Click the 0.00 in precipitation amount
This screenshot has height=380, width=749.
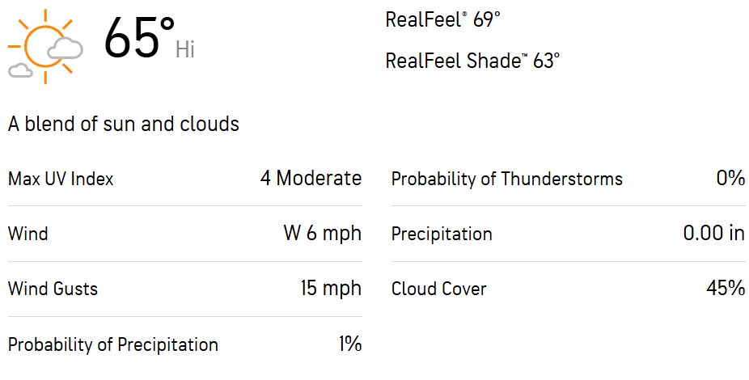(714, 234)
